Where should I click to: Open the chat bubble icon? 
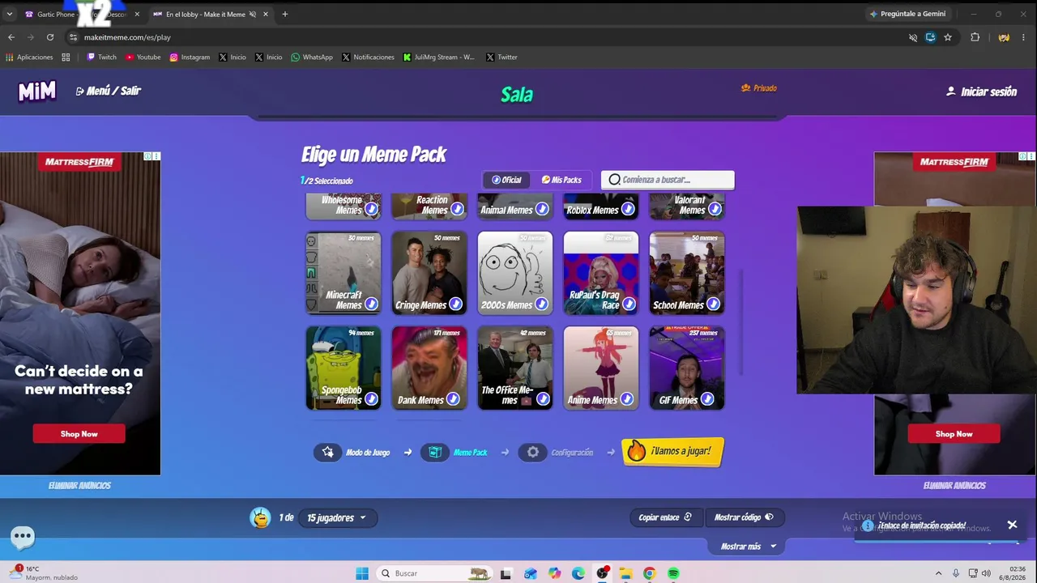(x=23, y=536)
